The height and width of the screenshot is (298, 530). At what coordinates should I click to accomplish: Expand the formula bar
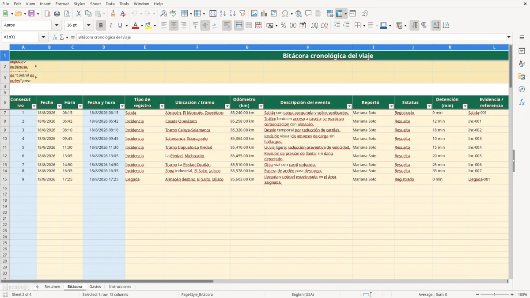point(509,37)
